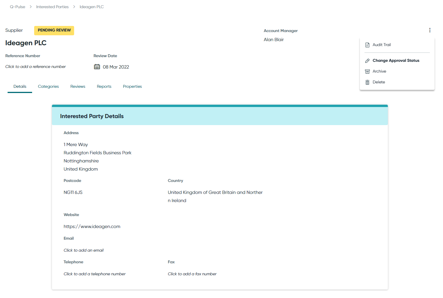Image resolution: width=443 pixels, height=298 pixels.
Task: Open the Review Date calendar icon
Action: click(x=97, y=67)
